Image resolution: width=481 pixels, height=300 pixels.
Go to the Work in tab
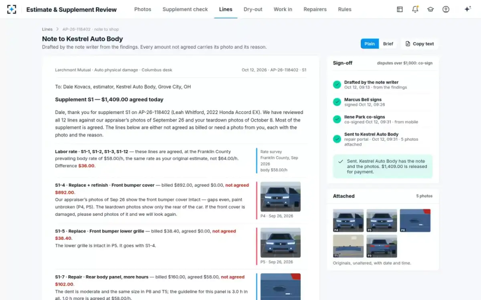click(x=283, y=9)
